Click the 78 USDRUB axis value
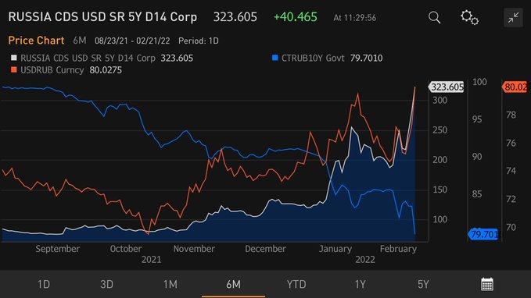This screenshot has width=531, height=298. 511,115
